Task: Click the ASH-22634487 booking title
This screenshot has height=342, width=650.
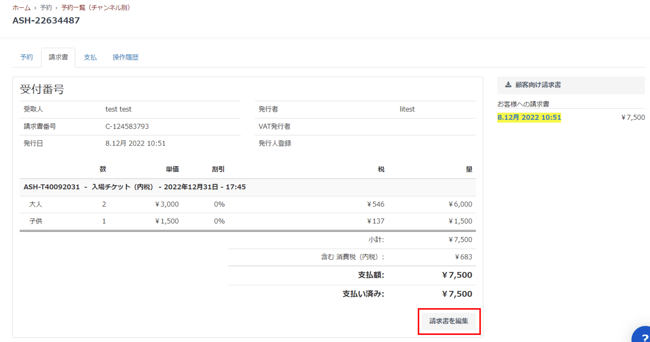Action: [46, 21]
